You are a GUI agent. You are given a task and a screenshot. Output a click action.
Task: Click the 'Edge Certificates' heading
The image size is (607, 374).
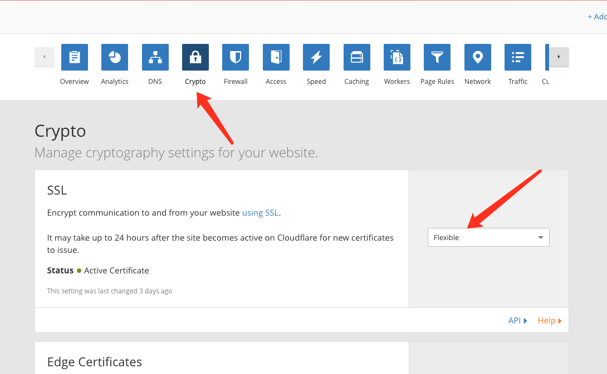pyautogui.click(x=95, y=362)
